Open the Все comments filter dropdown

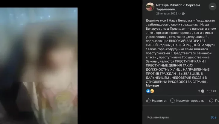tap(213, 117)
